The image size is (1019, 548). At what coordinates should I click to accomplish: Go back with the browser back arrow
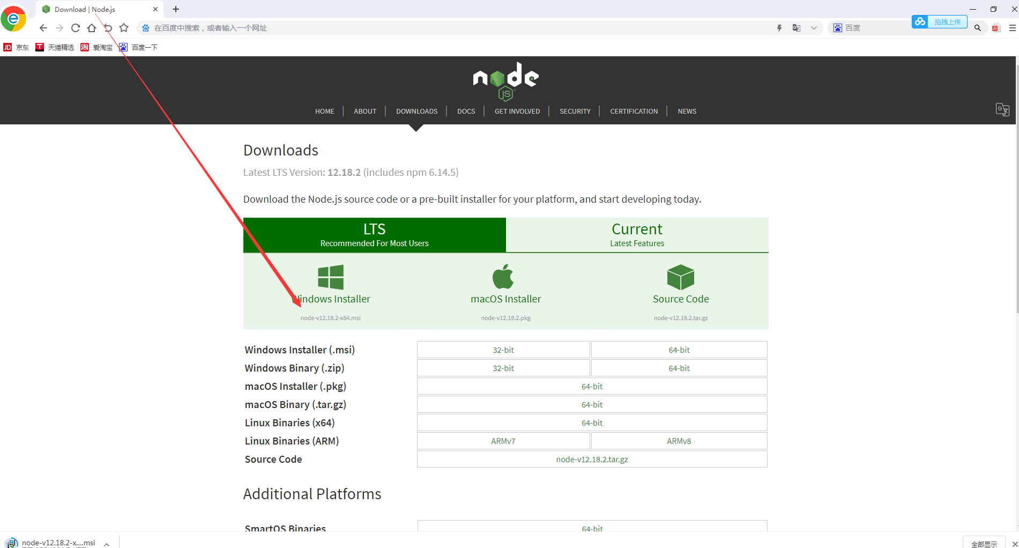coord(43,28)
